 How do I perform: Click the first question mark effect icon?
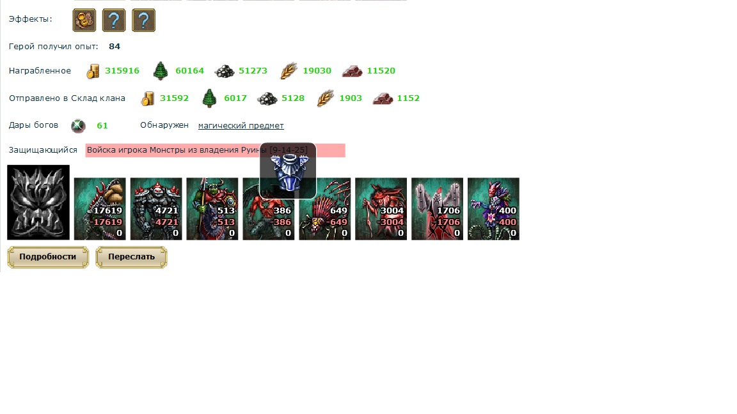tap(114, 20)
